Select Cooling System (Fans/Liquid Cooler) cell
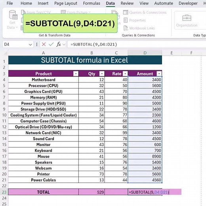The image size is (206, 206). (x=43, y=115)
